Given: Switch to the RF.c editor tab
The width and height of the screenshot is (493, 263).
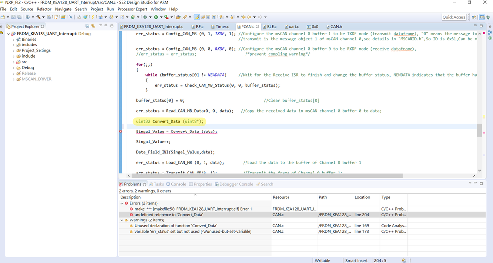Looking at the screenshot, I should click(x=197, y=26).
